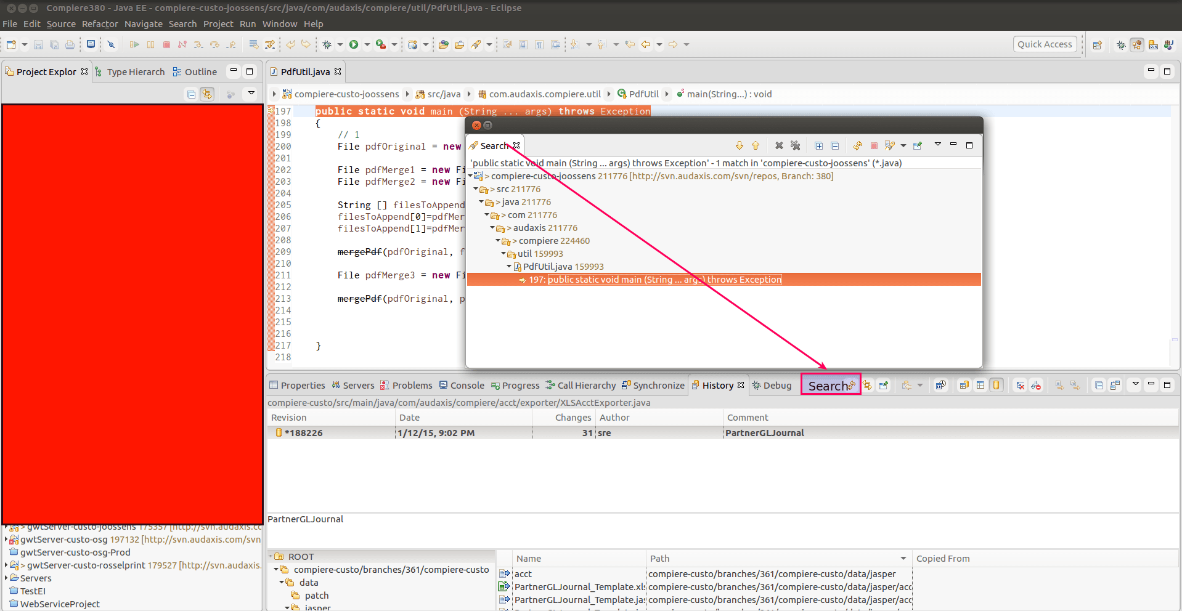Sort affected paths by the Path column header
The height and width of the screenshot is (611, 1182).
click(779, 559)
